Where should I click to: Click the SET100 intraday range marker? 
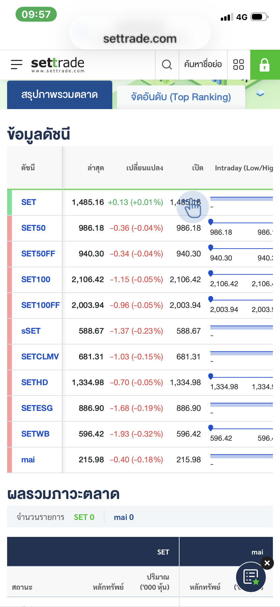[211, 273]
